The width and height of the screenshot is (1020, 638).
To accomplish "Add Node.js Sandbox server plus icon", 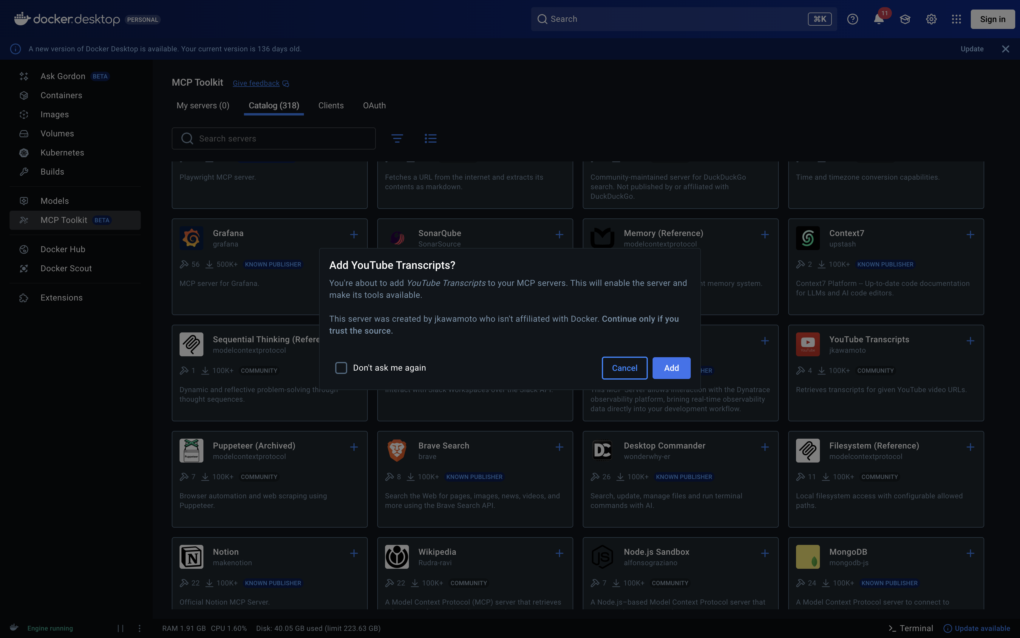I will 765,554.
